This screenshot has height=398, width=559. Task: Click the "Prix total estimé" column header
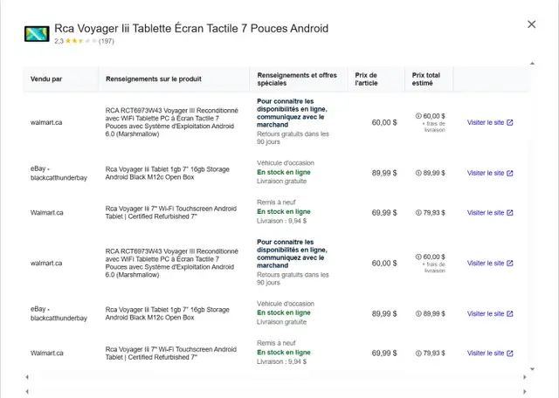tap(426, 79)
